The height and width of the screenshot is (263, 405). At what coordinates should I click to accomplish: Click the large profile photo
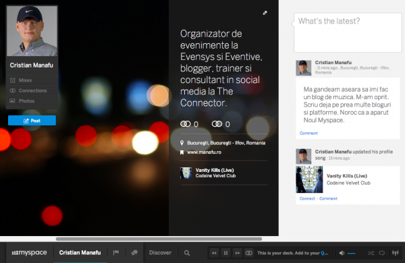click(32, 31)
